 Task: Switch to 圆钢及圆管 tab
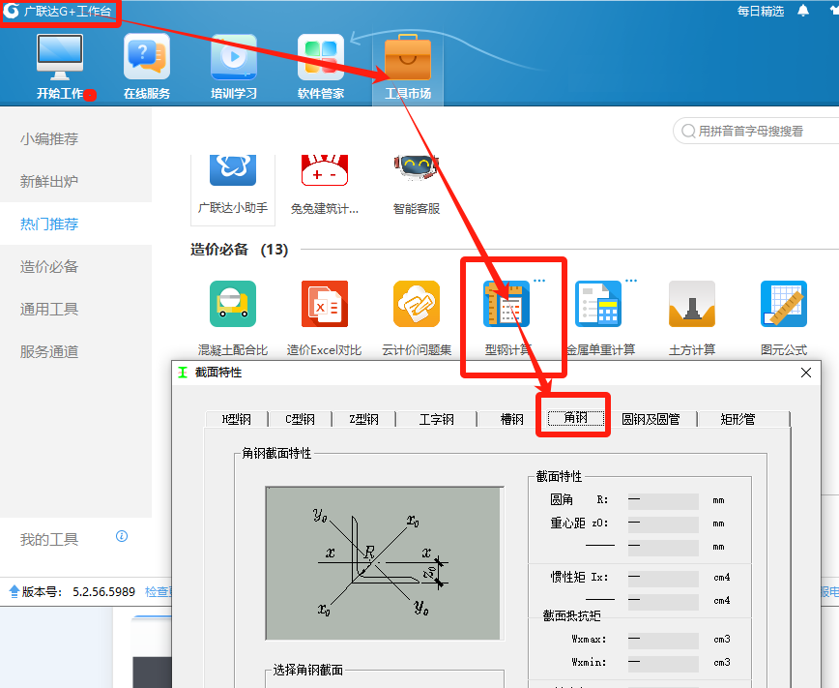pyautogui.click(x=651, y=419)
